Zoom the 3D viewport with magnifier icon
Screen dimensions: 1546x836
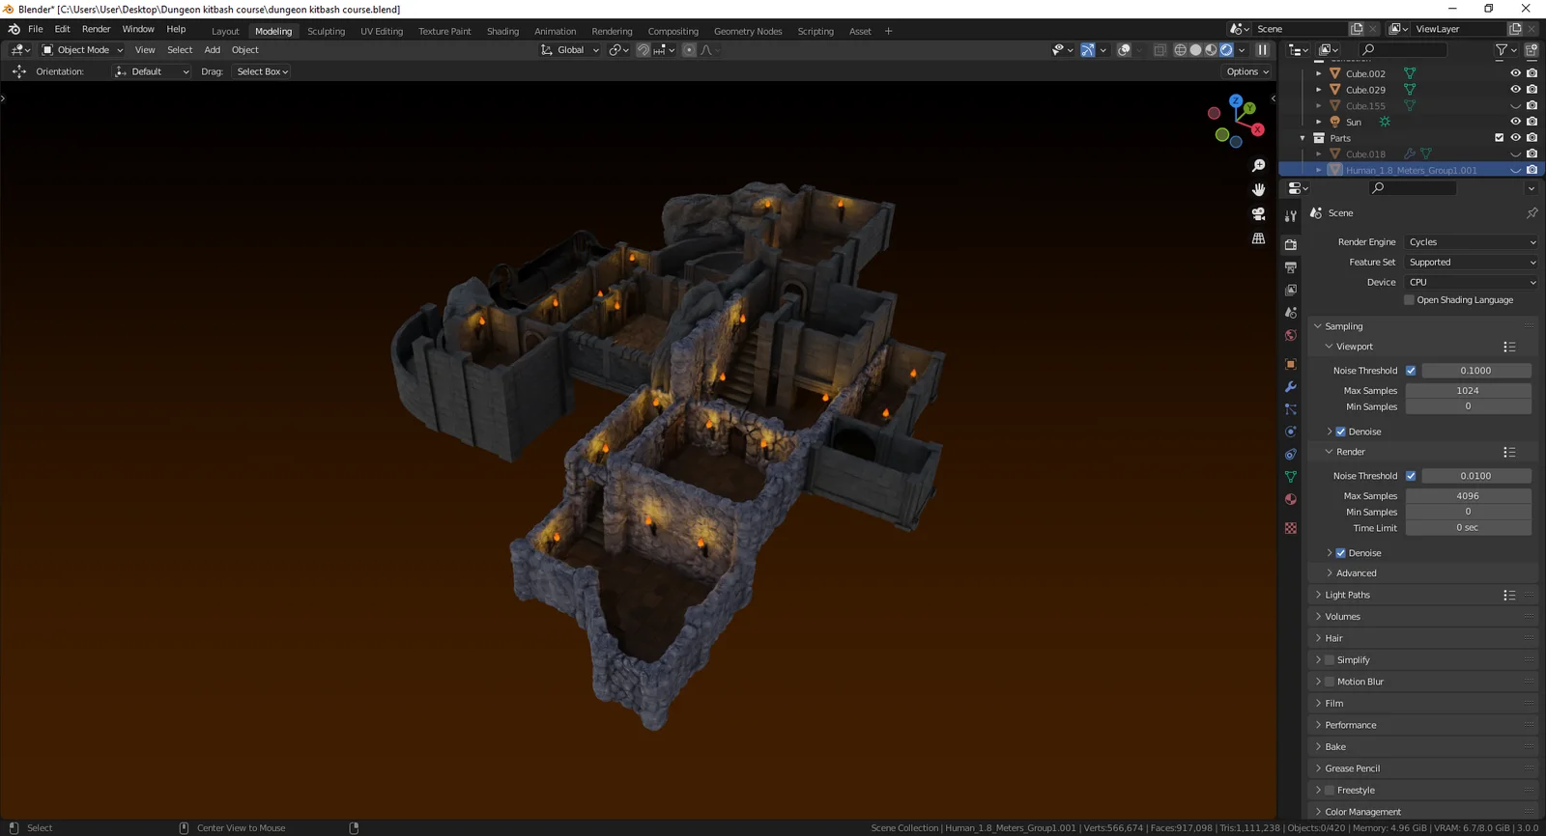tap(1258, 166)
